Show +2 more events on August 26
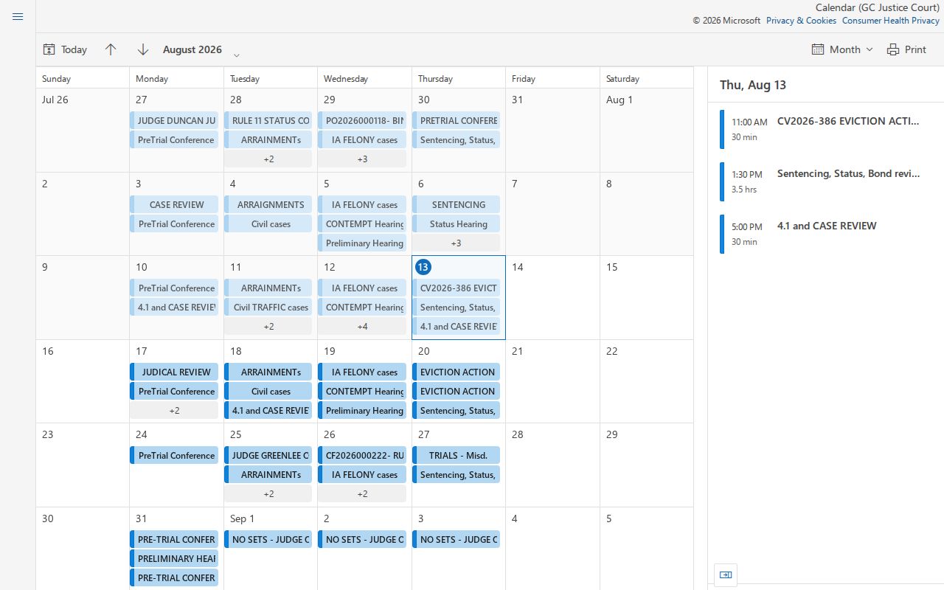The width and height of the screenshot is (944, 590). pyautogui.click(x=362, y=493)
